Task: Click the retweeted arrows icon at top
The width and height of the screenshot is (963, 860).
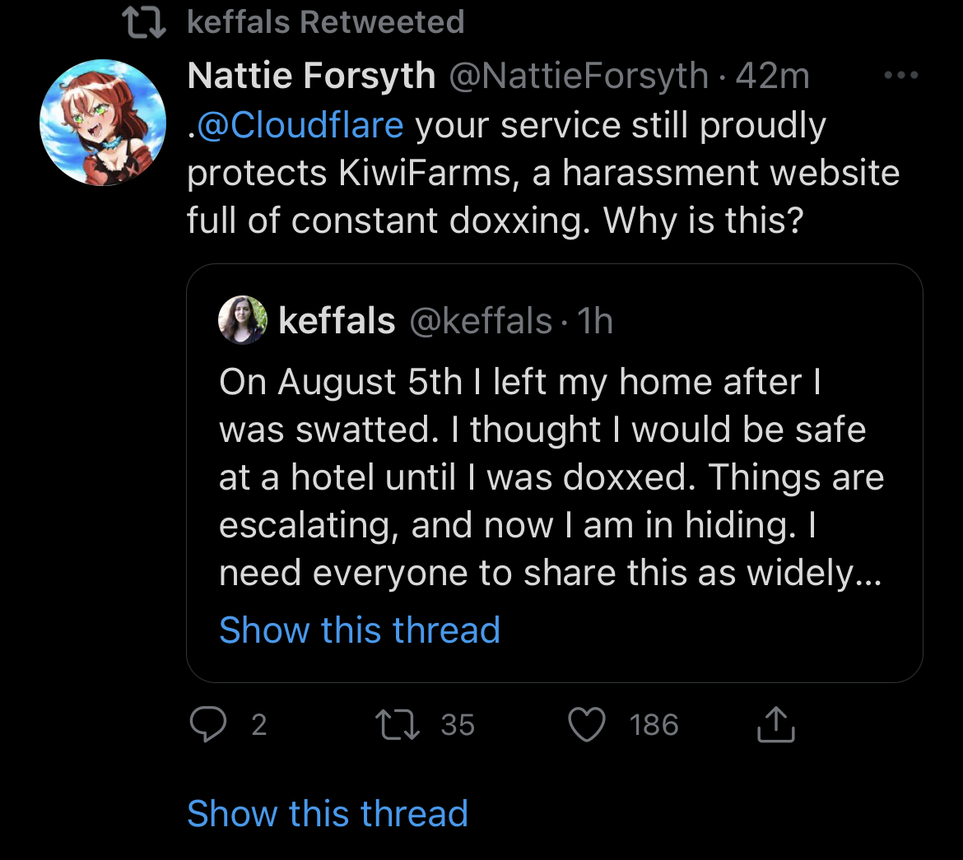Action: pyautogui.click(x=144, y=23)
